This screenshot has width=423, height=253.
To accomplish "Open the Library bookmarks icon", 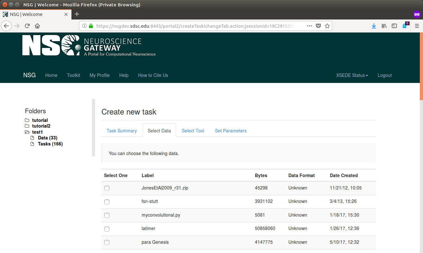I will 384,26.
